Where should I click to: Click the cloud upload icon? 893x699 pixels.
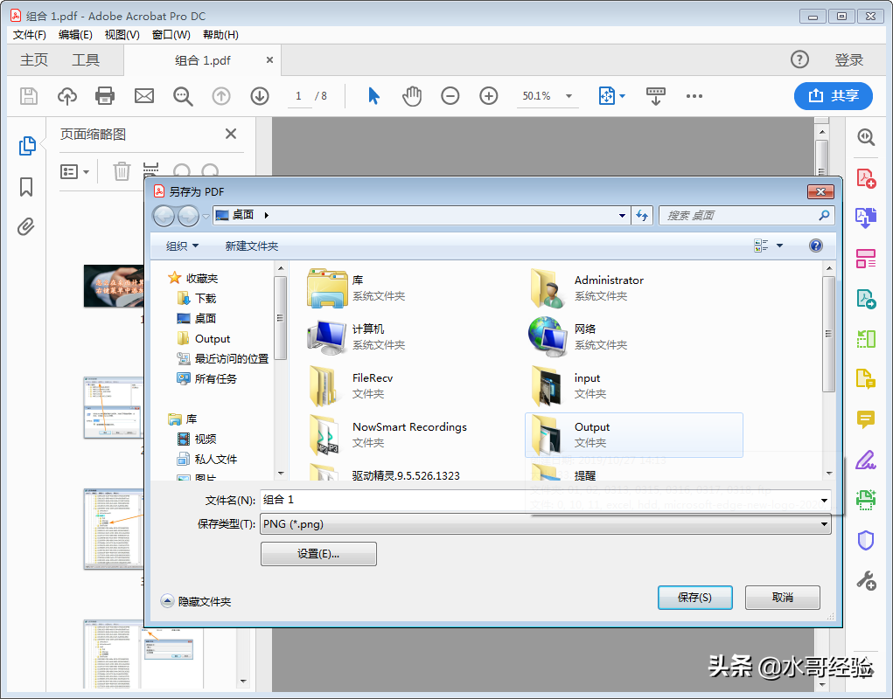pos(67,96)
